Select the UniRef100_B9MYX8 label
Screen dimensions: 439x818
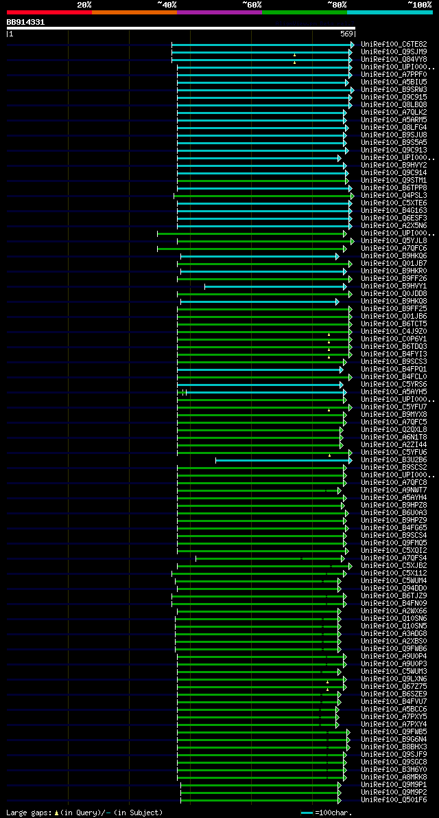tap(394, 415)
